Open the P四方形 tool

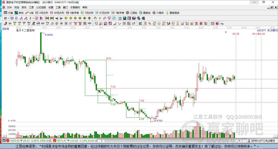pos(42,13)
